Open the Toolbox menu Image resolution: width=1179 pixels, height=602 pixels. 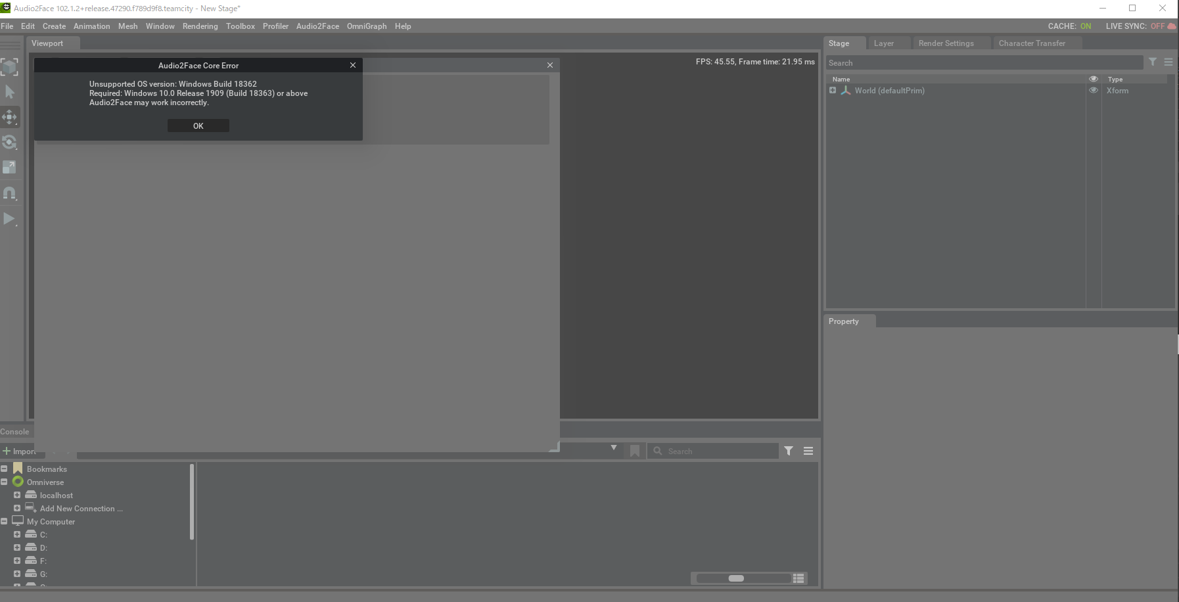coord(241,26)
